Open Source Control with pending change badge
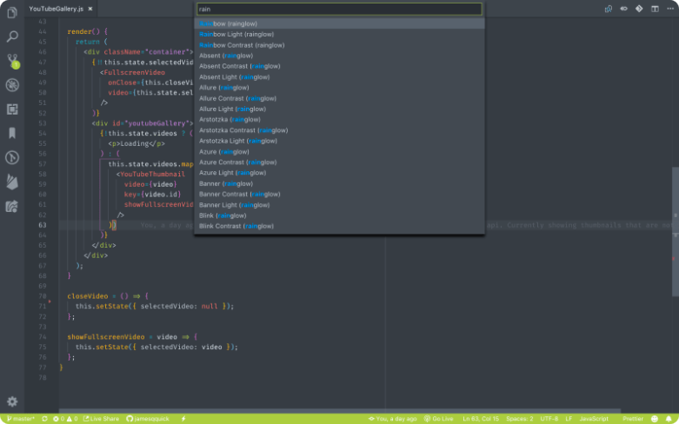Viewport: 679px width, 424px height. [12, 61]
